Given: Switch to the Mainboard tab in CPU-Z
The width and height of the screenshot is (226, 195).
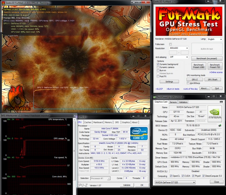Looking at the screenshot, I should pyautogui.click(x=98, y=122).
